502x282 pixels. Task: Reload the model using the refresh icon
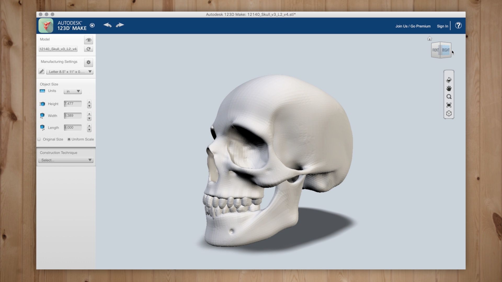point(88,49)
